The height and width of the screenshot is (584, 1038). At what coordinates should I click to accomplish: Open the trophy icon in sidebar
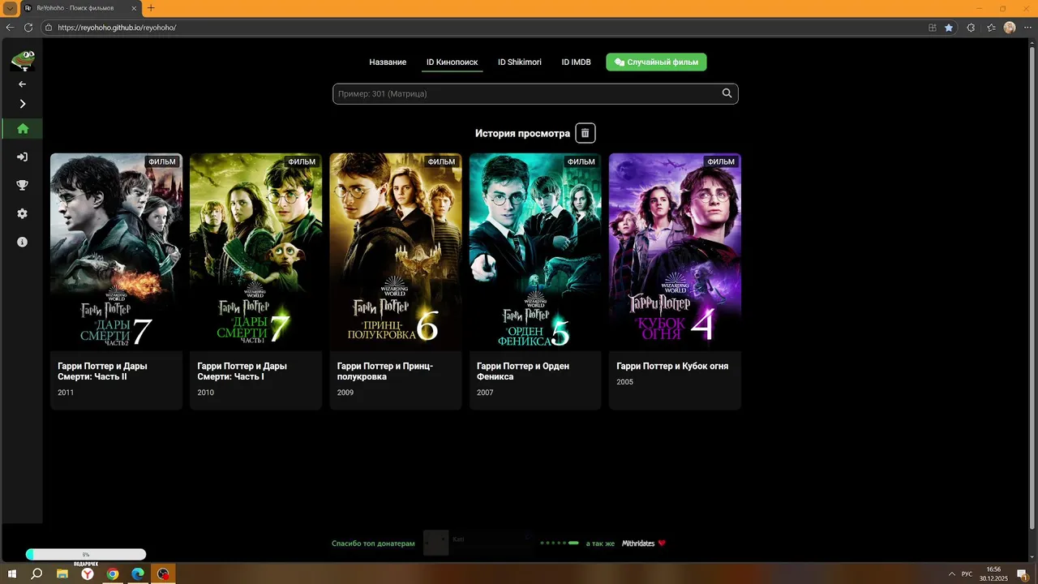(22, 185)
